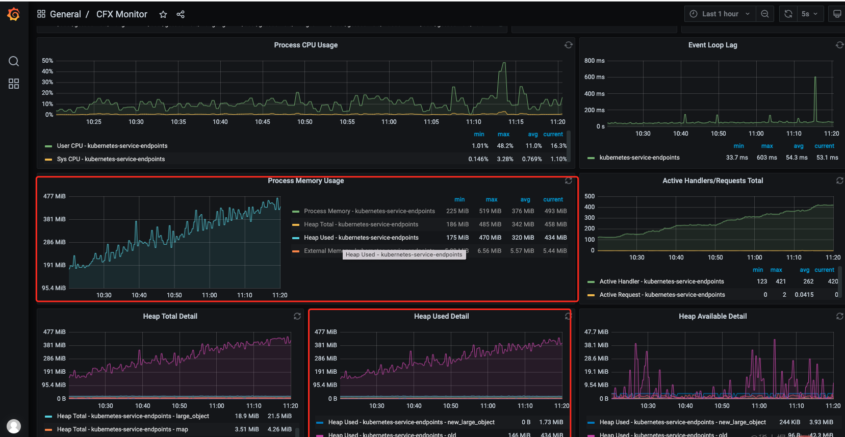Toggle Active Request series in legend

tap(662, 295)
